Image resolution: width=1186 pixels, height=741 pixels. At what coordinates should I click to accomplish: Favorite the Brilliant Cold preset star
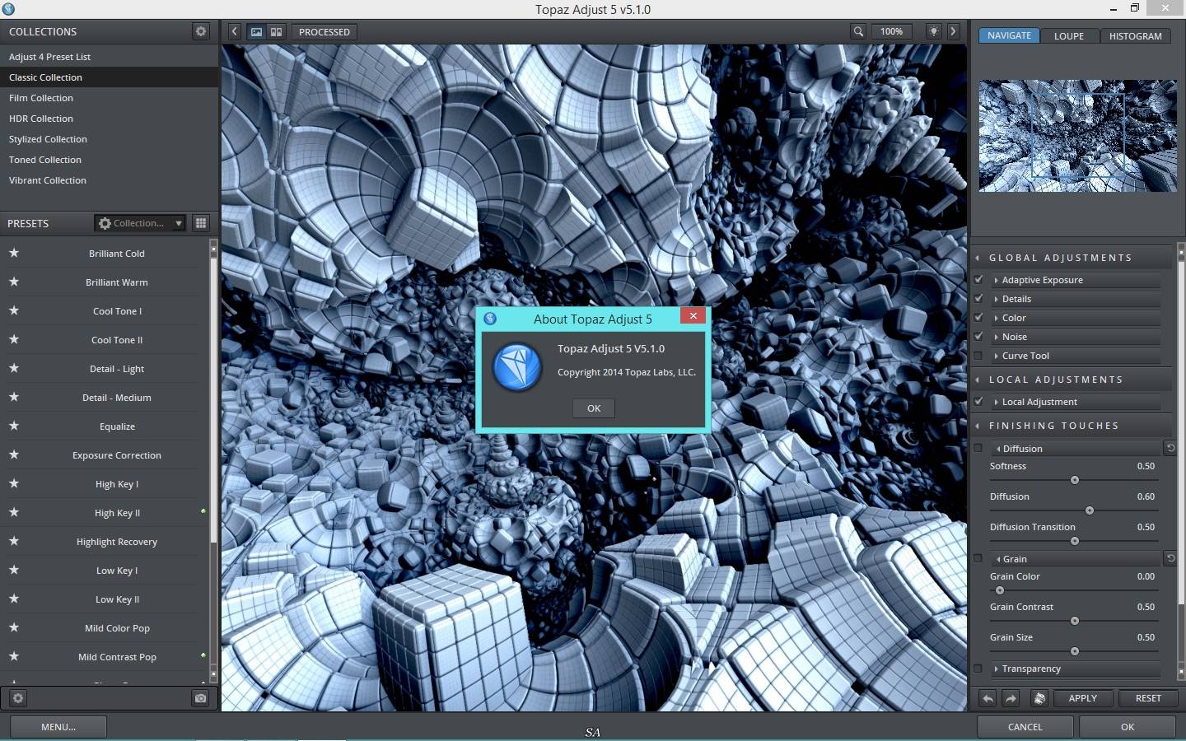coord(14,253)
